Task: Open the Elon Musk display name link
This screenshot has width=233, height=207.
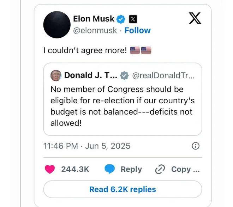Action: [x=94, y=19]
